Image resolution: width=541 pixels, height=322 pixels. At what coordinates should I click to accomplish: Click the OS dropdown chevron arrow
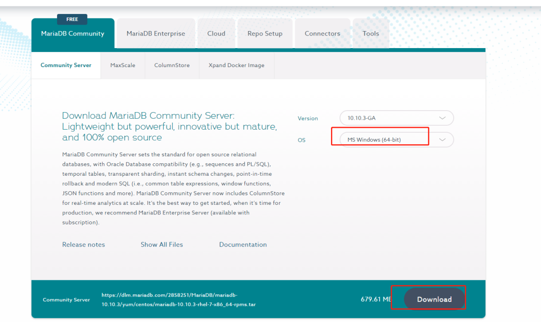[x=442, y=140]
